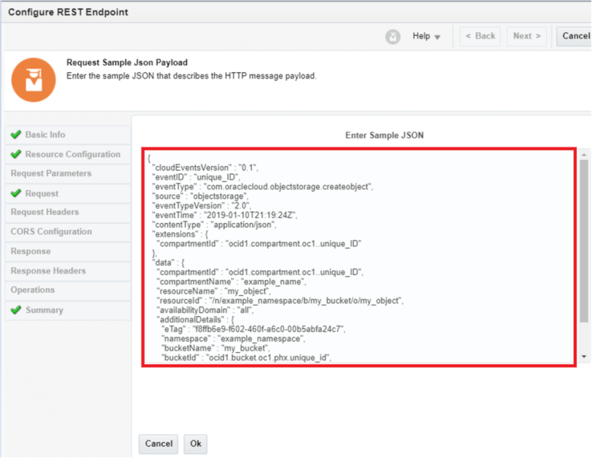
Task: Open the CORS Configuration step
Action: click(x=50, y=231)
